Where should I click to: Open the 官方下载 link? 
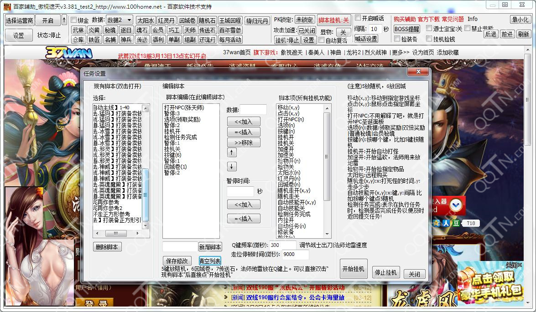pos(429,19)
